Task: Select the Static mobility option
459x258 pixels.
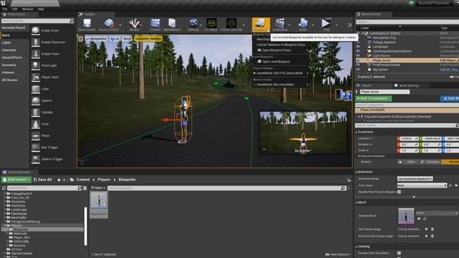Action: [x=408, y=162]
